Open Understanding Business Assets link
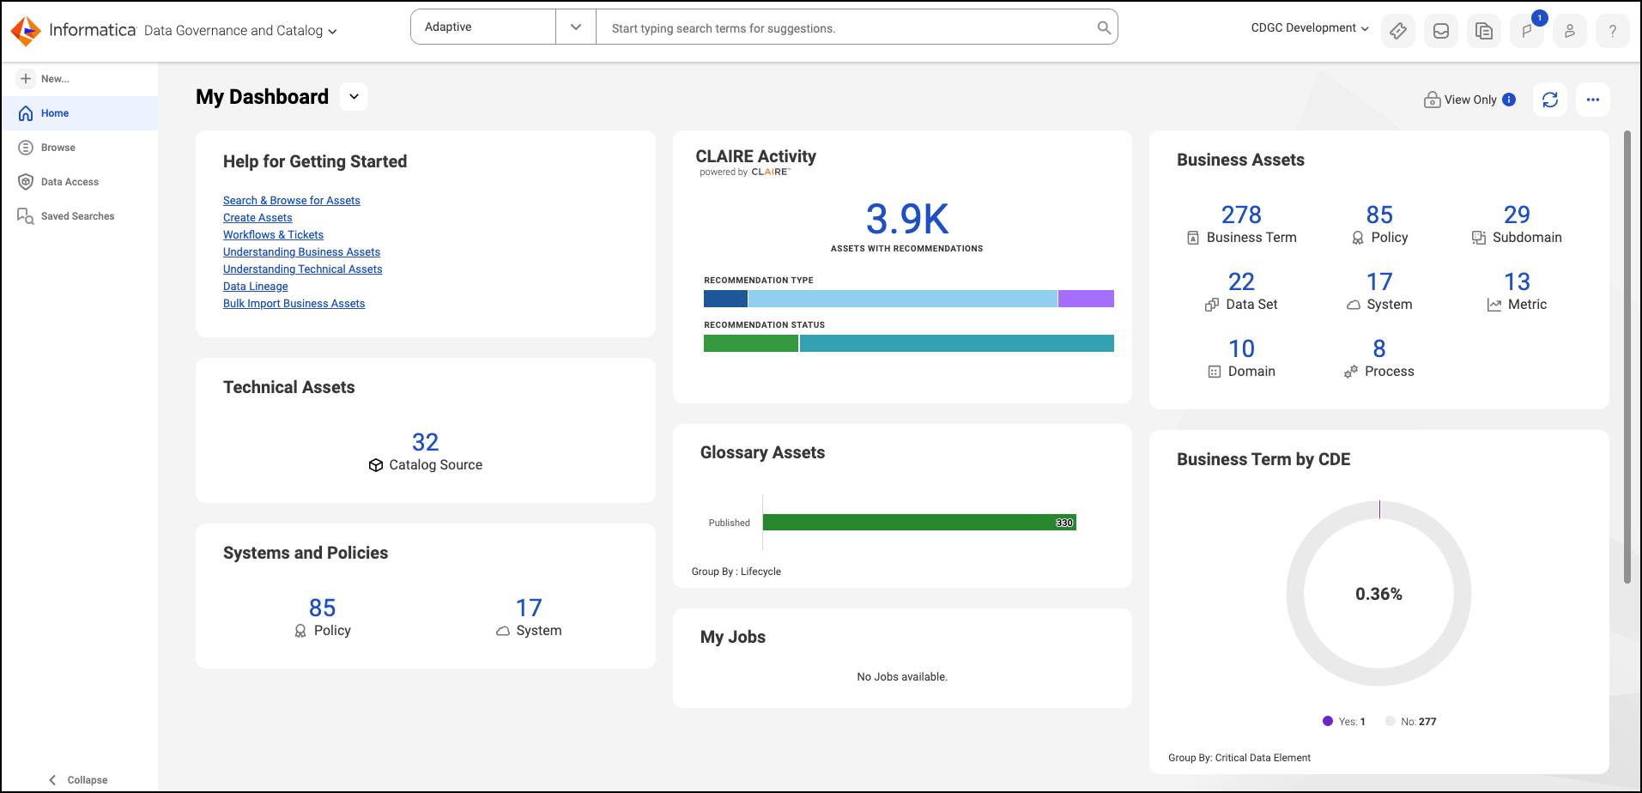 point(301,252)
